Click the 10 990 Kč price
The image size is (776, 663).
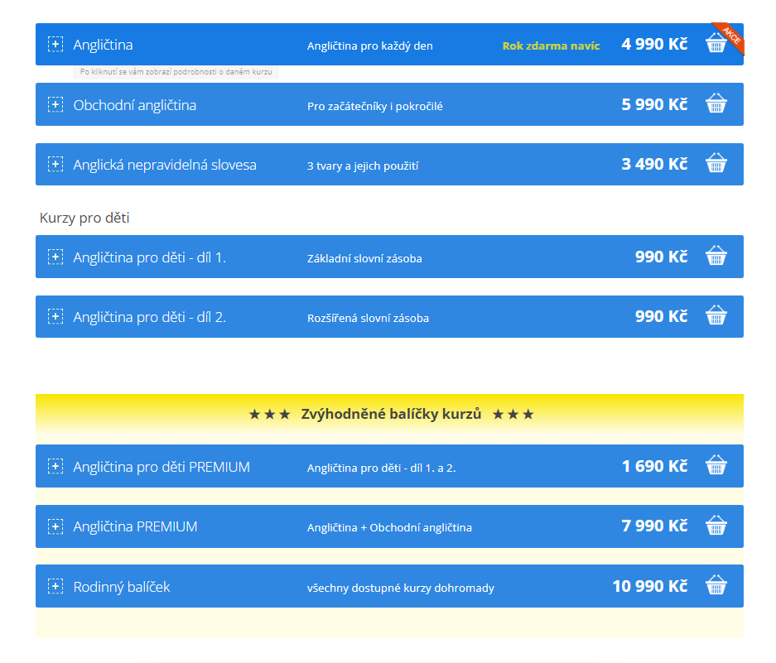(649, 586)
